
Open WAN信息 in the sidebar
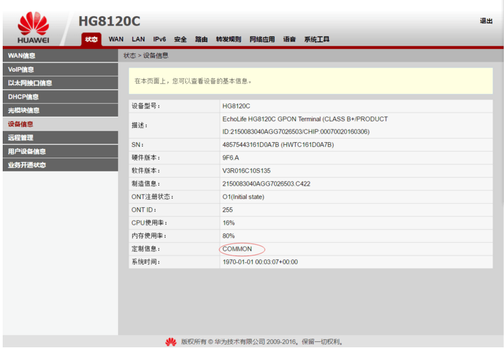click(60, 56)
